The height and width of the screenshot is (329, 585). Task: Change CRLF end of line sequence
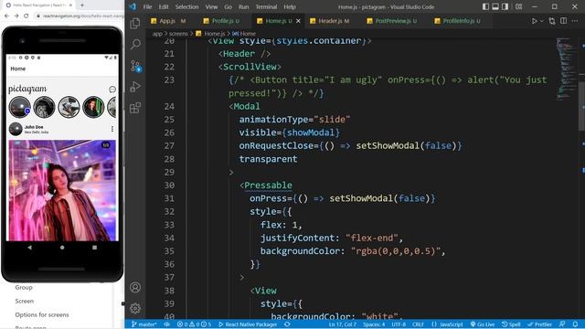click(x=418, y=324)
